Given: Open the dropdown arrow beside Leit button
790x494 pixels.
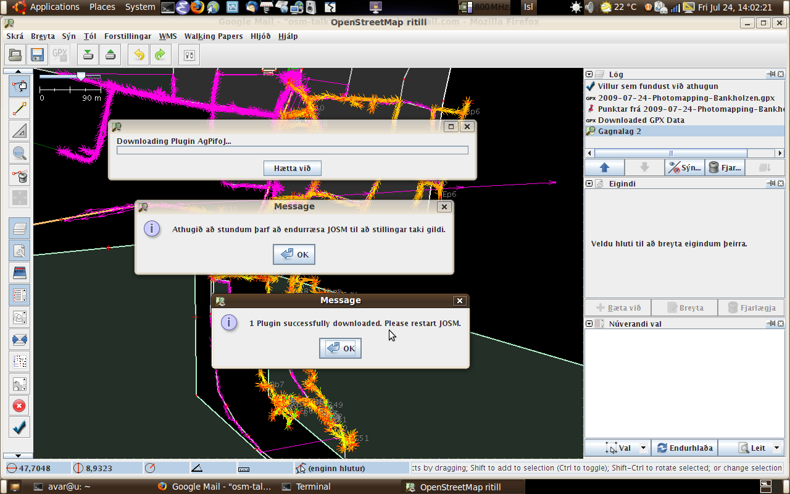Looking at the screenshot, I should click(776, 448).
